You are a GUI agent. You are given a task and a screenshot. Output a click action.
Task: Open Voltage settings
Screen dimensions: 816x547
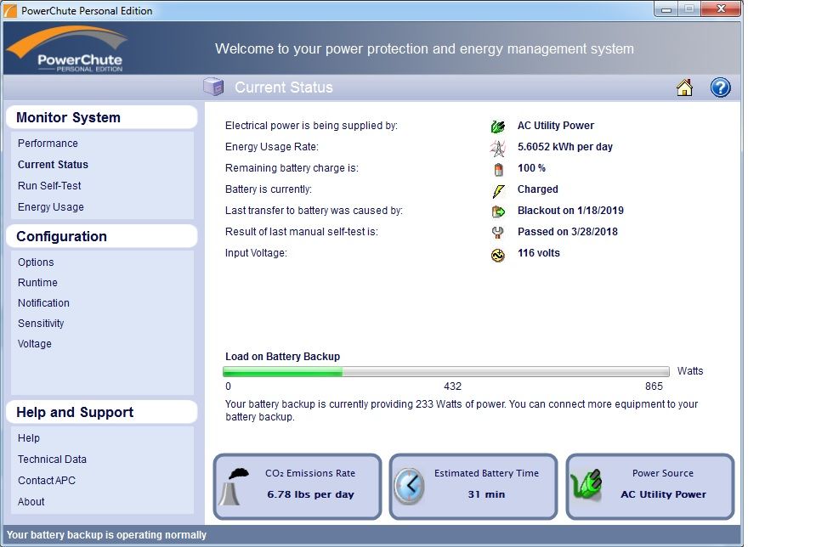tap(35, 344)
